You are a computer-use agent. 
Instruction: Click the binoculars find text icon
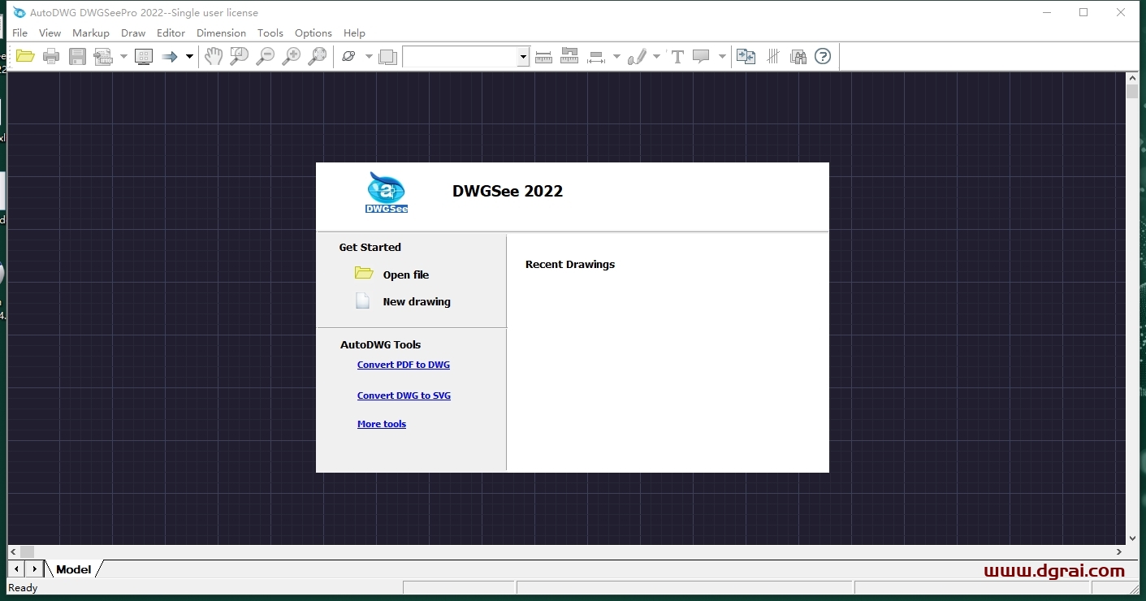point(798,56)
